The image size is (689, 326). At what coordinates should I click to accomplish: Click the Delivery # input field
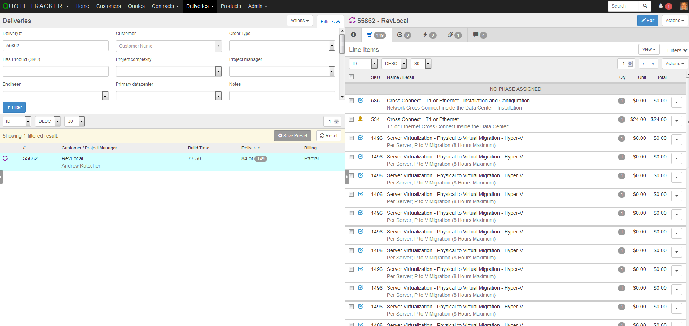pyautogui.click(x=56, y=46)
